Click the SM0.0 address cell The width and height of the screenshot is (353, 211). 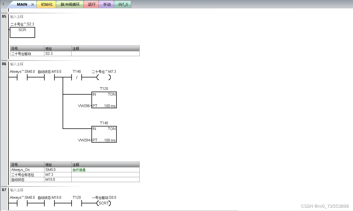[58, 170]
